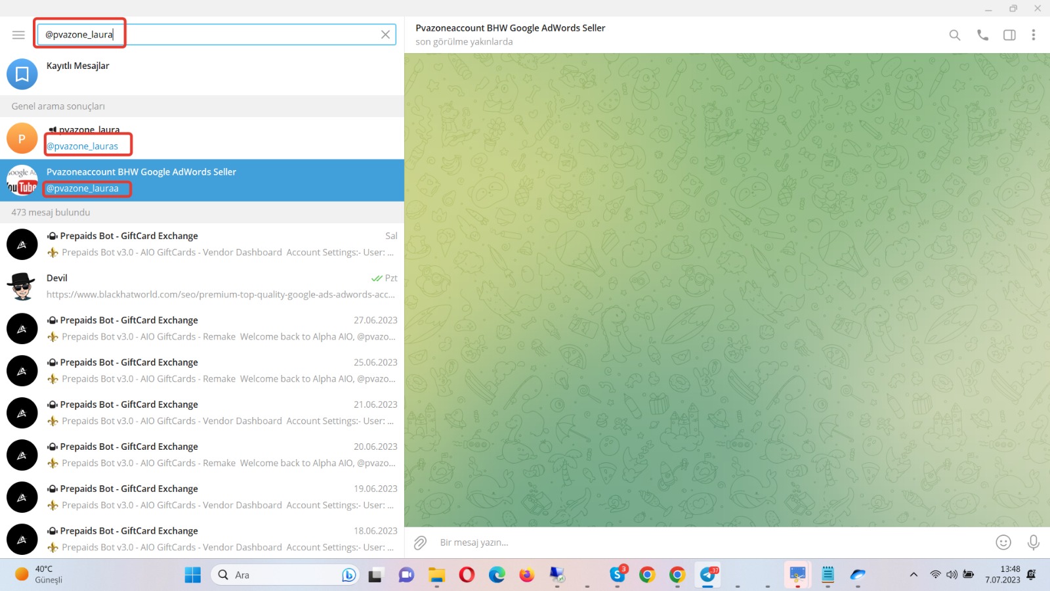The height and width of the screenshot is (591, 1050).
Task: Click the YouTube avatar of Pvazoneaccount result
Action: (x=22, y=181)
